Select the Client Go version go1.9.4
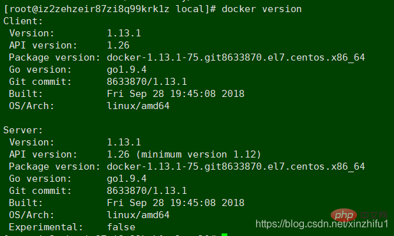The image size is (394, 236). [x=126, y=70]
